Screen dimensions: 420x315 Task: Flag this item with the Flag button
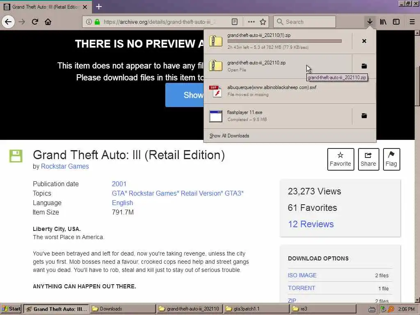coord(391,159)
